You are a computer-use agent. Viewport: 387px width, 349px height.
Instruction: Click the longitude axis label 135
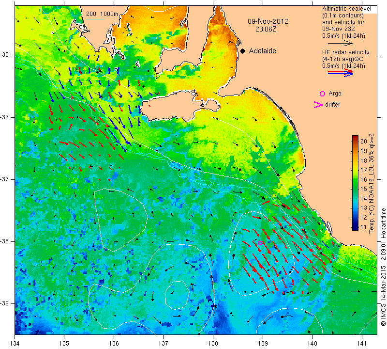(64, 343)
